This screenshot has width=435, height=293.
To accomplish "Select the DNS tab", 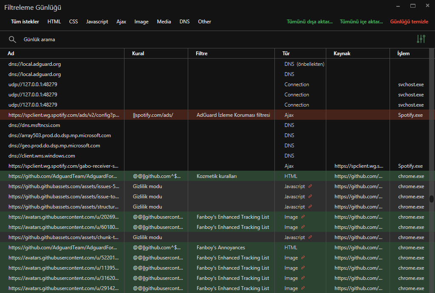I will coord(184,21).
